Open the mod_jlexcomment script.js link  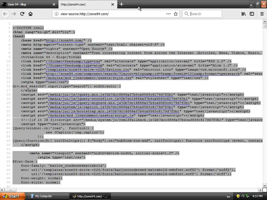(90, 115)
